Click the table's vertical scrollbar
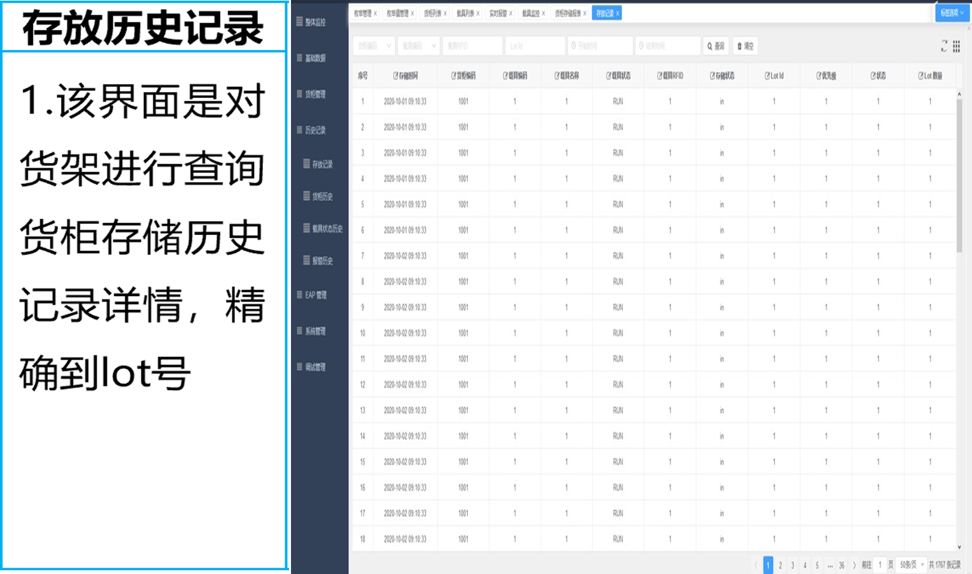Image resolution: width=972 pixels, height=574 pixels. click(x=959, y=175)
